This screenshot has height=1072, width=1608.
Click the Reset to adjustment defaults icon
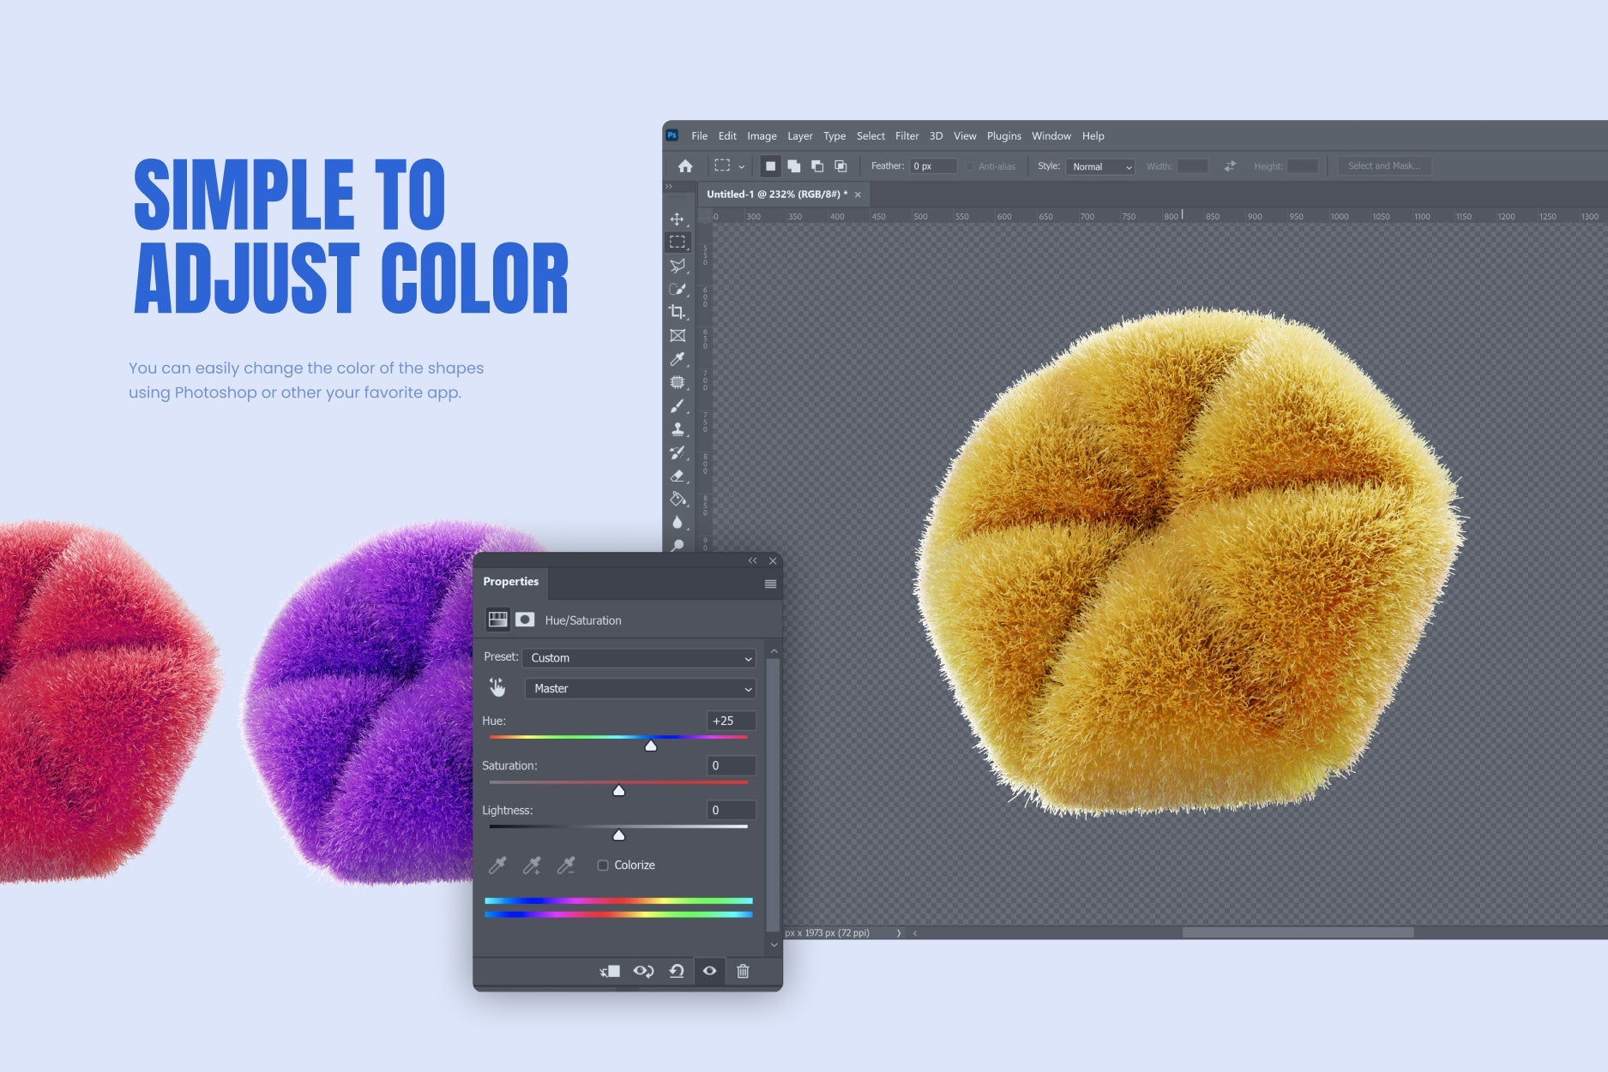676,971
